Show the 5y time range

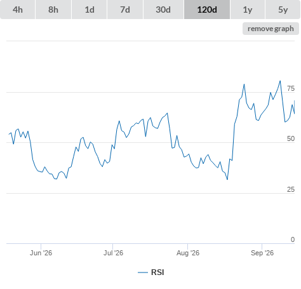283,10
